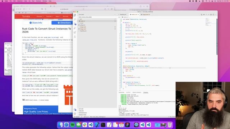Open the Search view in VS Code activity bar
This screenshot has width=230, height=129.
[75, 19]
